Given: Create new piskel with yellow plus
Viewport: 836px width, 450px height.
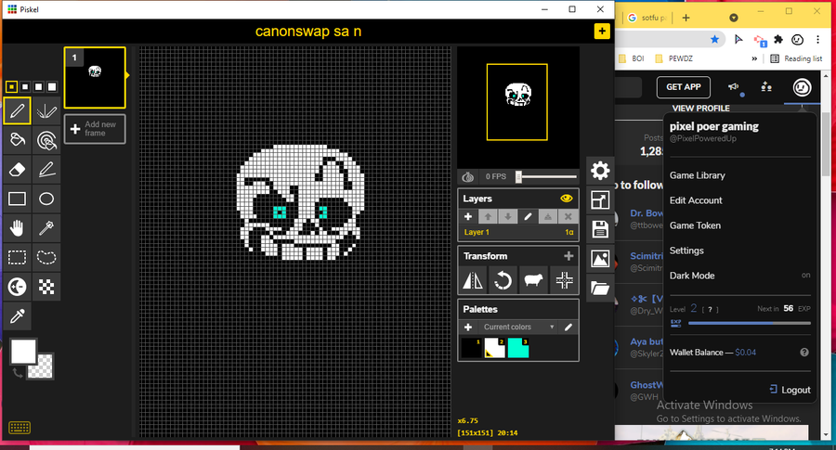Looking at the screenshot, I should [x=602, y=31].
